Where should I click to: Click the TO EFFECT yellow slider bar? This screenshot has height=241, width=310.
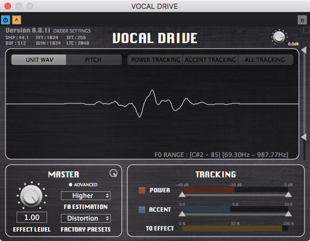tap(235, 228)
